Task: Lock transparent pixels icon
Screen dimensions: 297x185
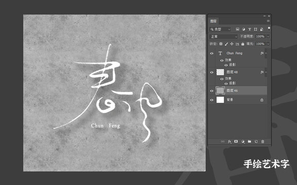Action: pos(221,44)
